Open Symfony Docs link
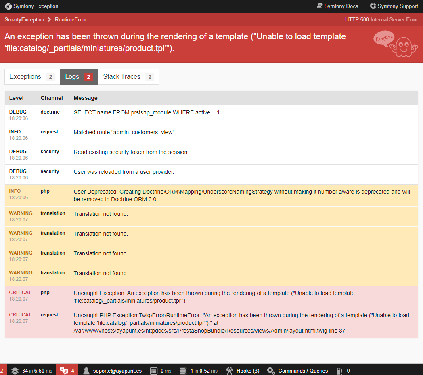This screenshot has height=375, width=423. [337, 6]
